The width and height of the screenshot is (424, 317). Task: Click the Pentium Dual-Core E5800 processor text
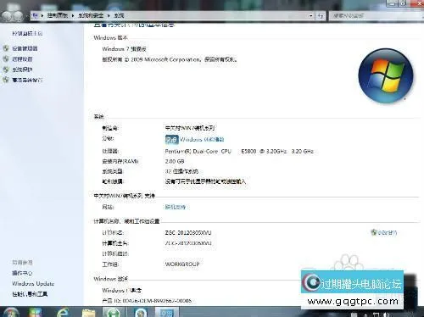(239, 152)
